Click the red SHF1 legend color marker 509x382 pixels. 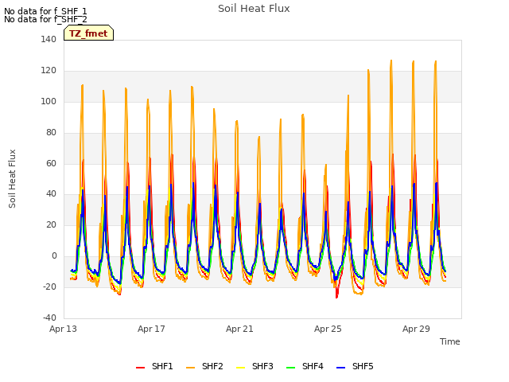[x=140, y=368]
